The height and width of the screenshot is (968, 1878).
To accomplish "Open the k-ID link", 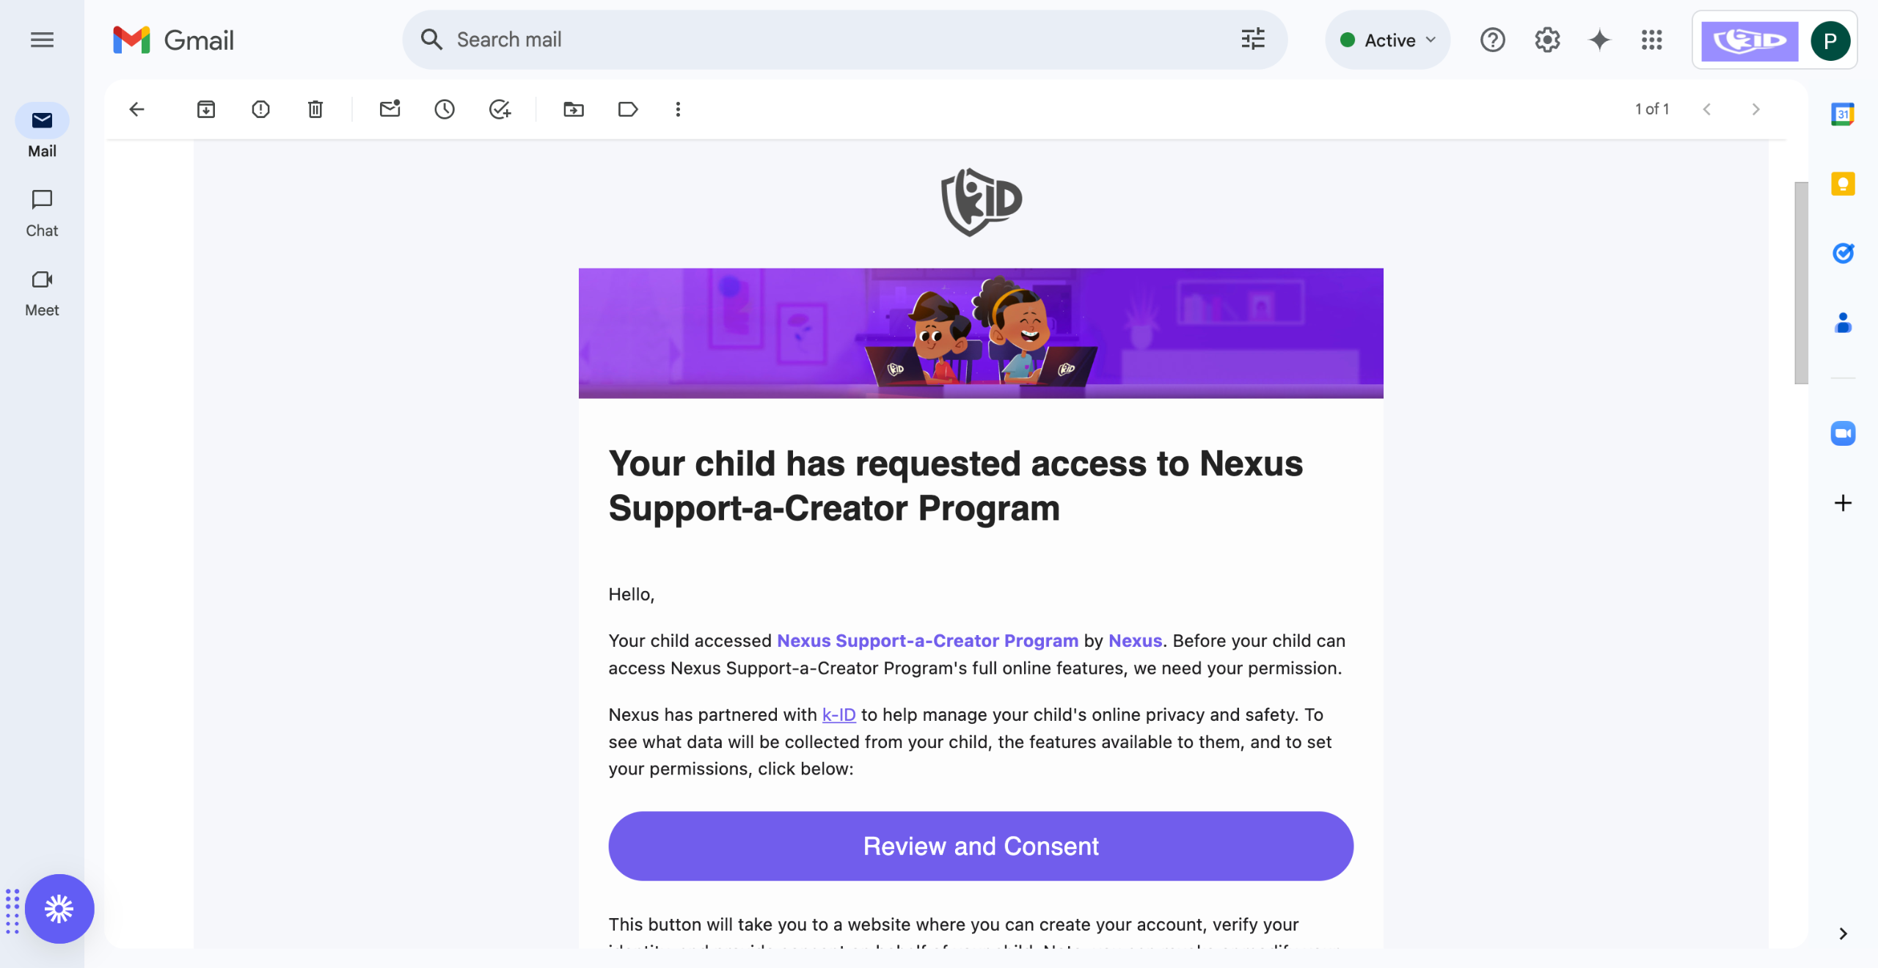I will 838,714.
